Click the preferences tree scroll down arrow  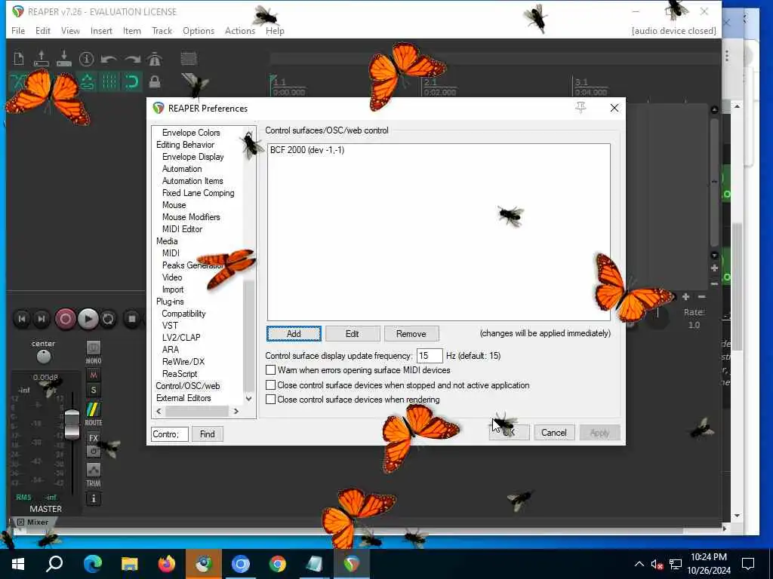249,398
